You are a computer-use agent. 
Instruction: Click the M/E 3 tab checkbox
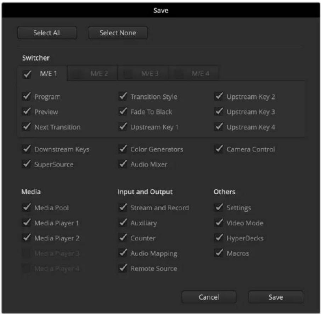pyautogui.click(x=129, y=74)
